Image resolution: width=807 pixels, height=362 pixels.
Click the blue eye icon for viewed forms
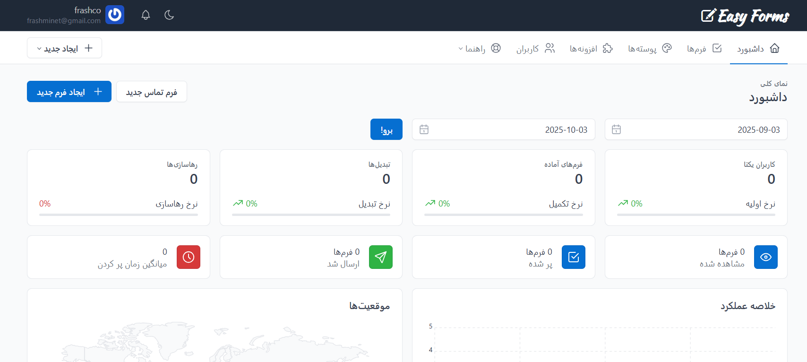(765, 257)
